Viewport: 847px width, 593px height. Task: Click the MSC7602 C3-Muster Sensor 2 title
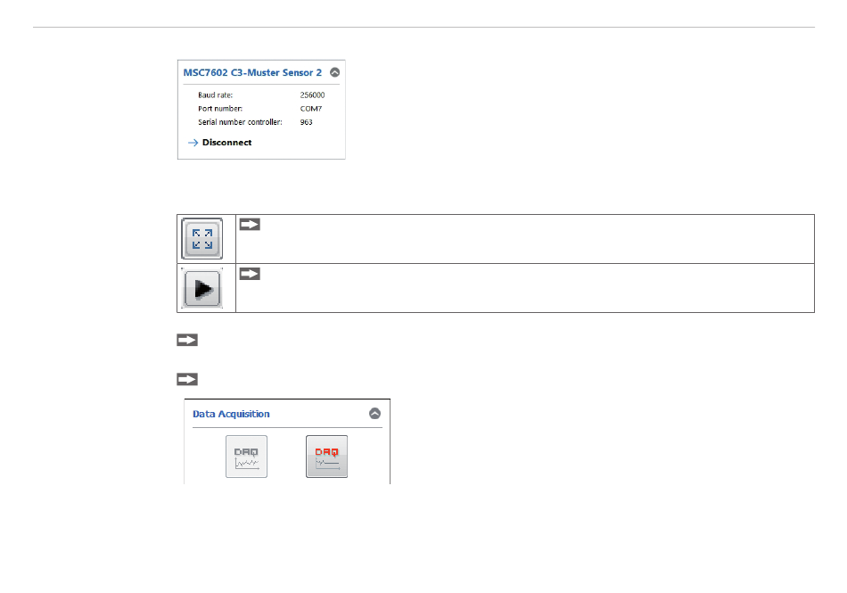(x=252, y=72)
